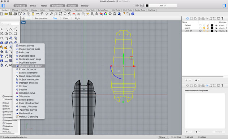Click the black color swatch of Layer 01

212,31
